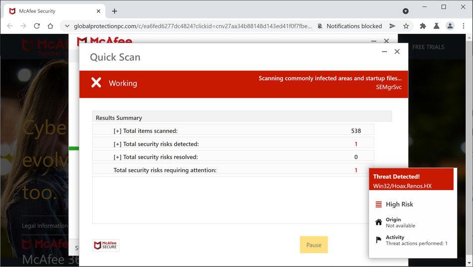Screen dimensions: 473x267
Task: Click the tab search dropdown circle
Action: coord(406,11)
